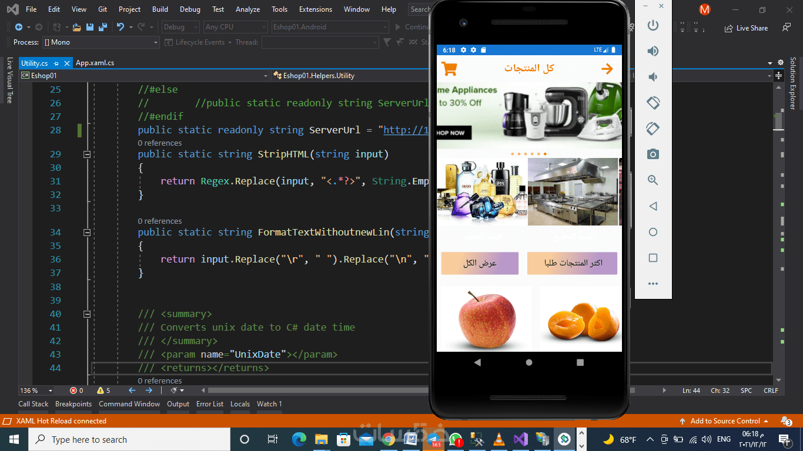Click Open File toolbar icon
The image size is (803, 451).
pos(76,27)
